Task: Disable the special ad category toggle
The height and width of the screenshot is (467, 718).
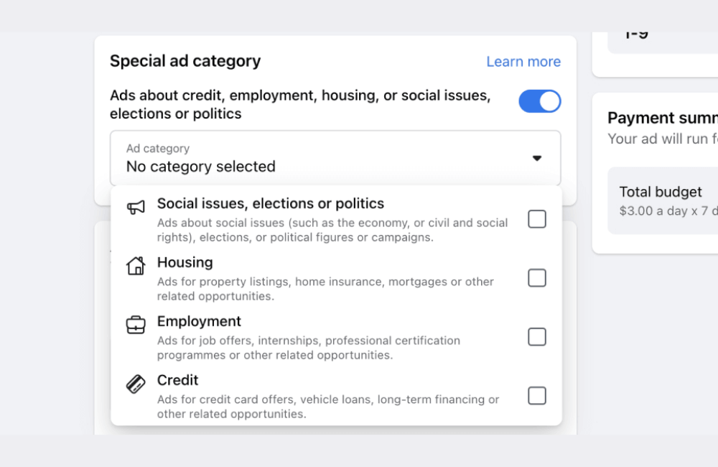Action: point(539,101)
